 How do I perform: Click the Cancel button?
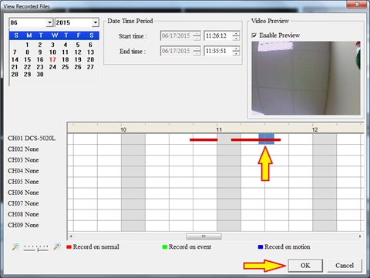click(345, 266)
